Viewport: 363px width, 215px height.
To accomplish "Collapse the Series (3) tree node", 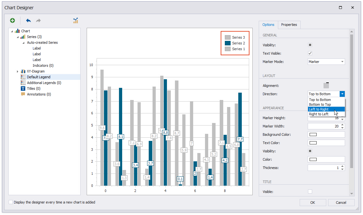I will tap(18, 37).
